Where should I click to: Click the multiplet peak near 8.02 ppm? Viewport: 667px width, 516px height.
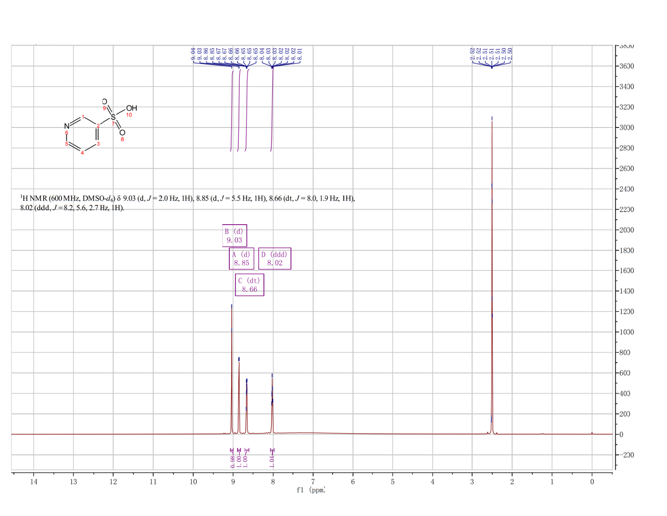[272, 404]
